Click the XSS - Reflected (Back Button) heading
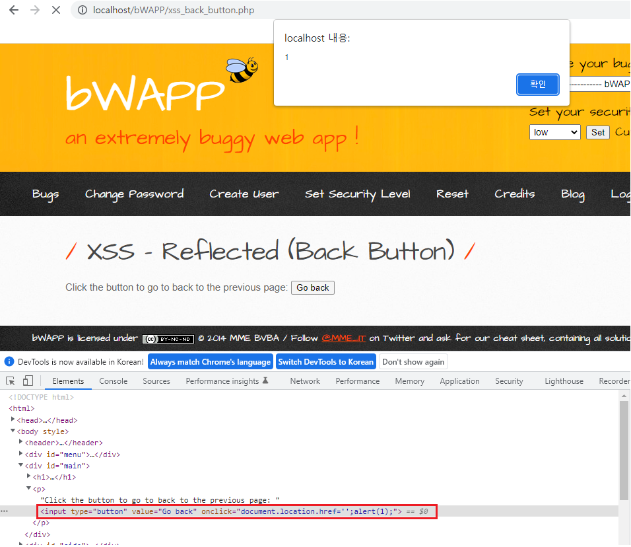This screenshot has width=631, height=547. point(271,251)
